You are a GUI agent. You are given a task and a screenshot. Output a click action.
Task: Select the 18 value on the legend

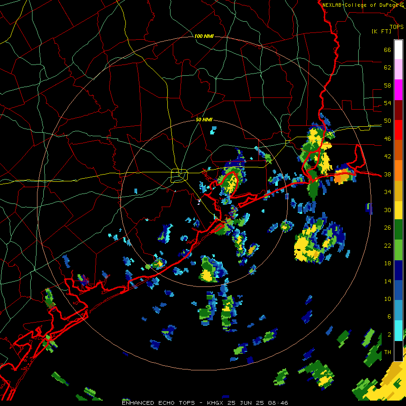coord(388,263)
